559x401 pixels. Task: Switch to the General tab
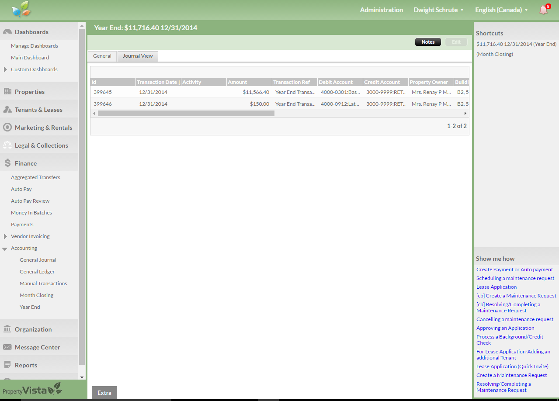(102, 56)
